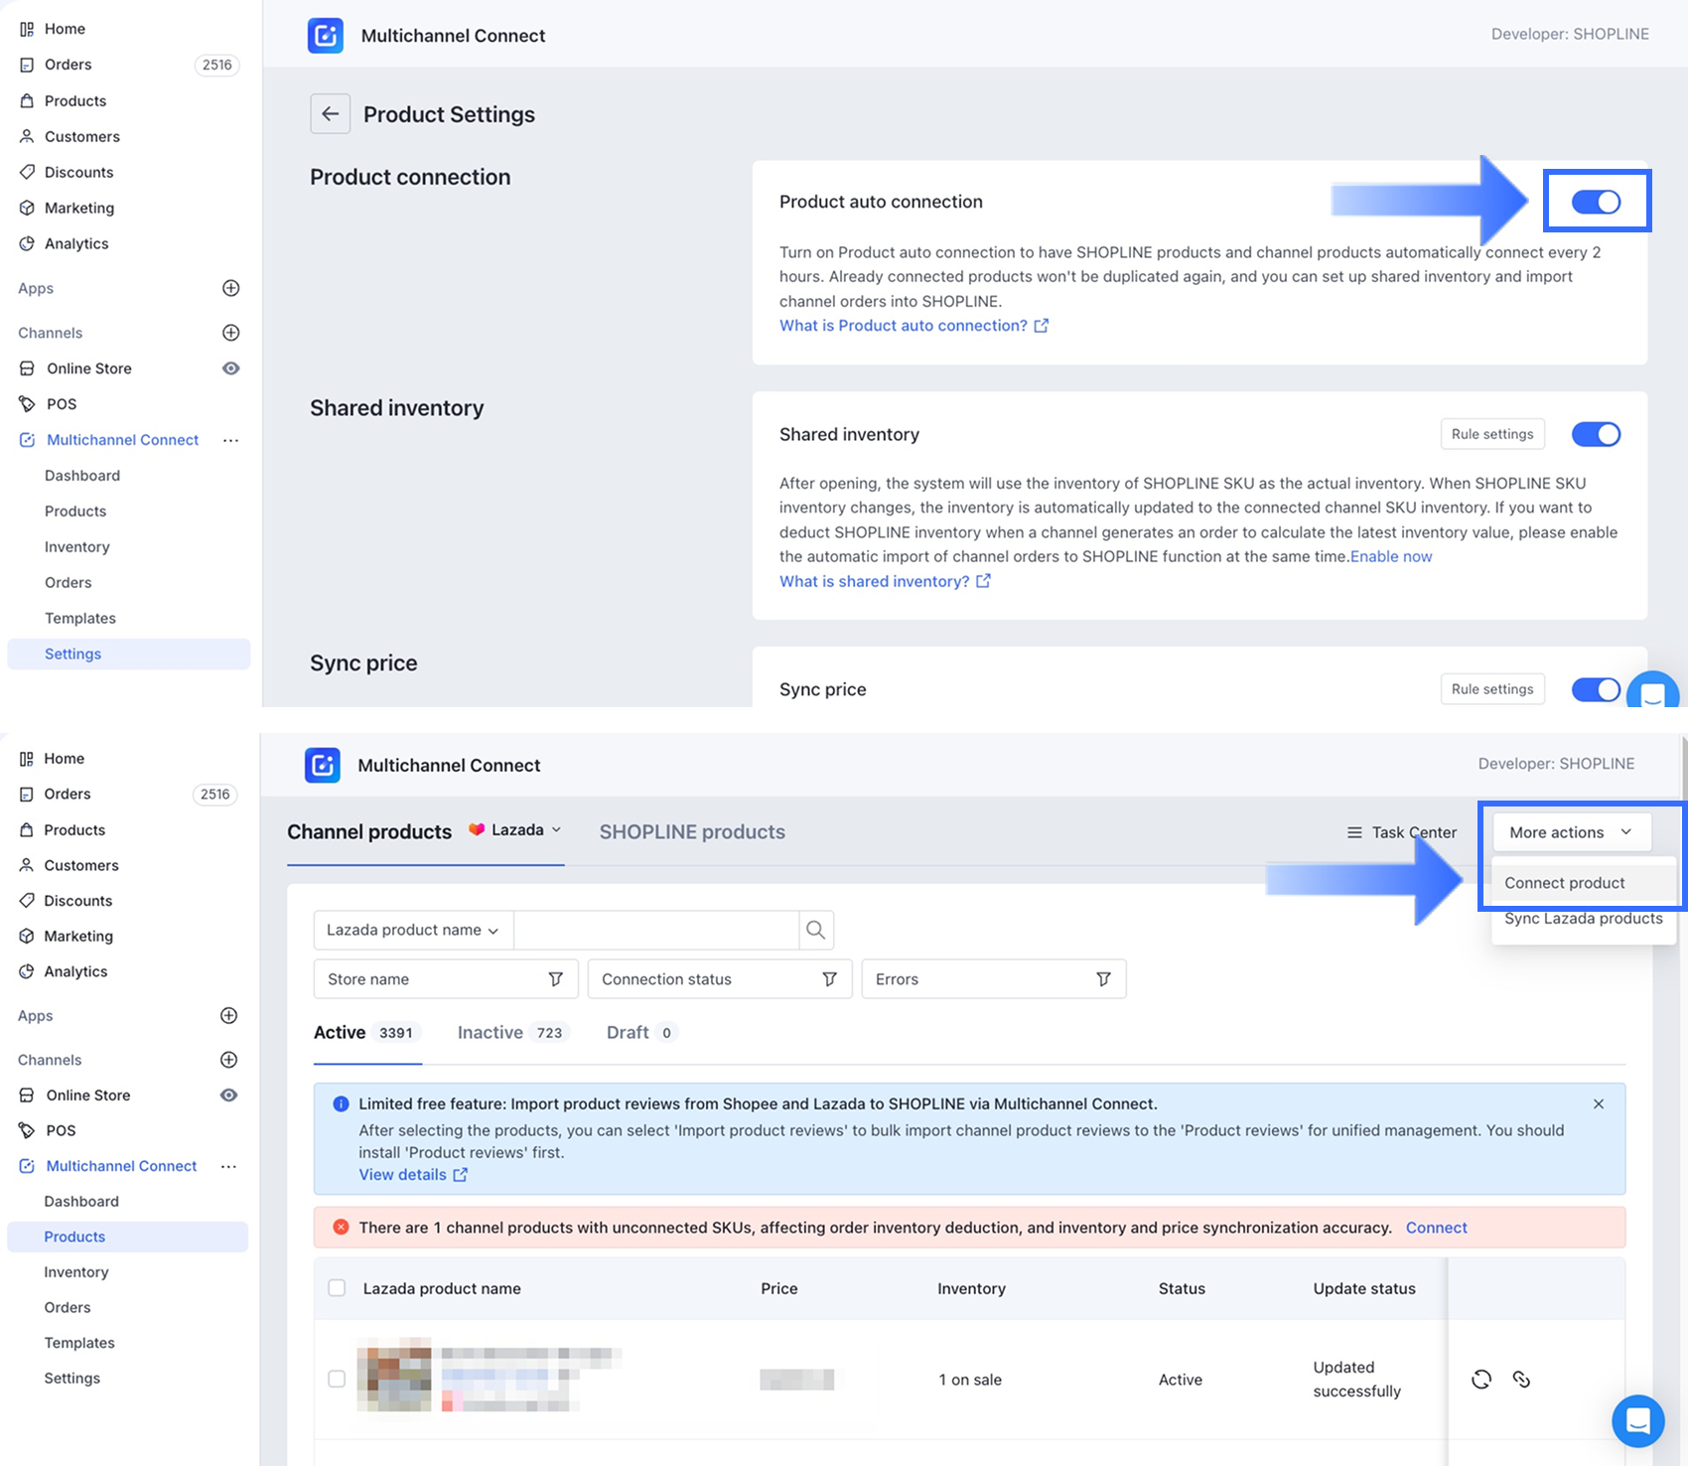Go back using the Product Settings arrow
Viewport: 1688px width, 1466px height.
[330, 114]
